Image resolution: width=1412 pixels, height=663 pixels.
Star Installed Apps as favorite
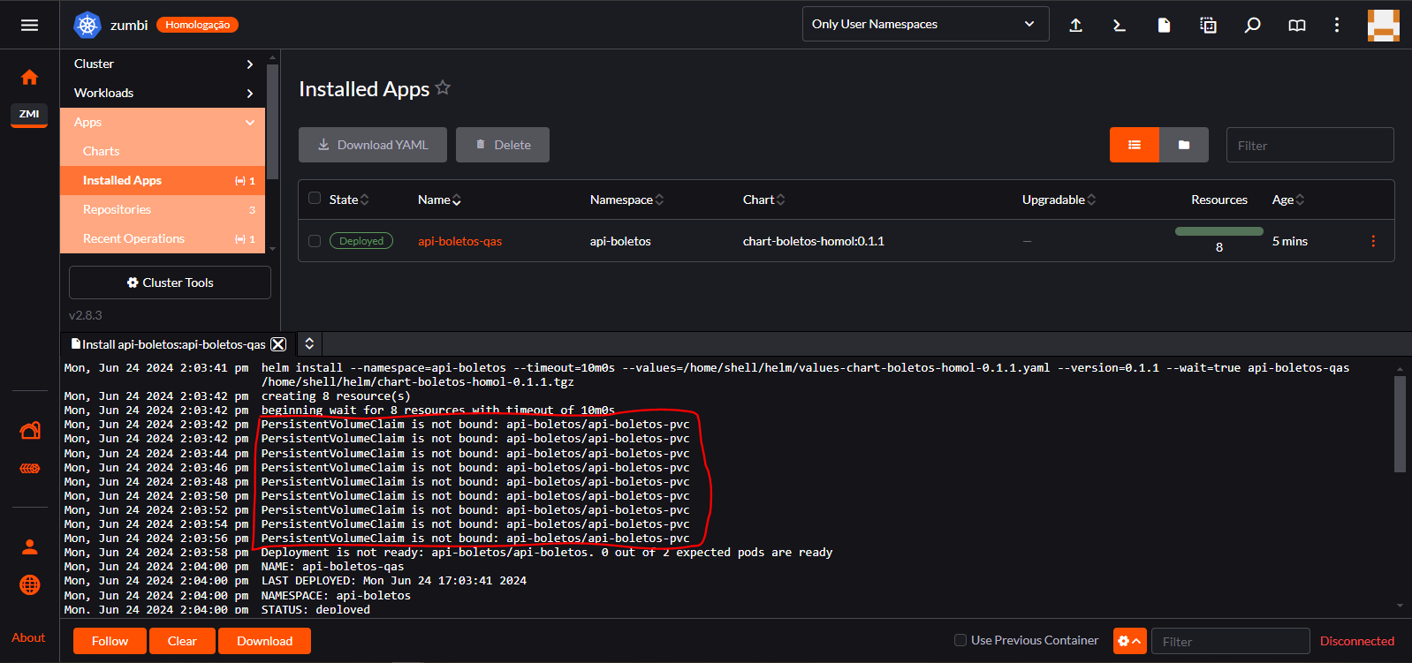point(443,87)
